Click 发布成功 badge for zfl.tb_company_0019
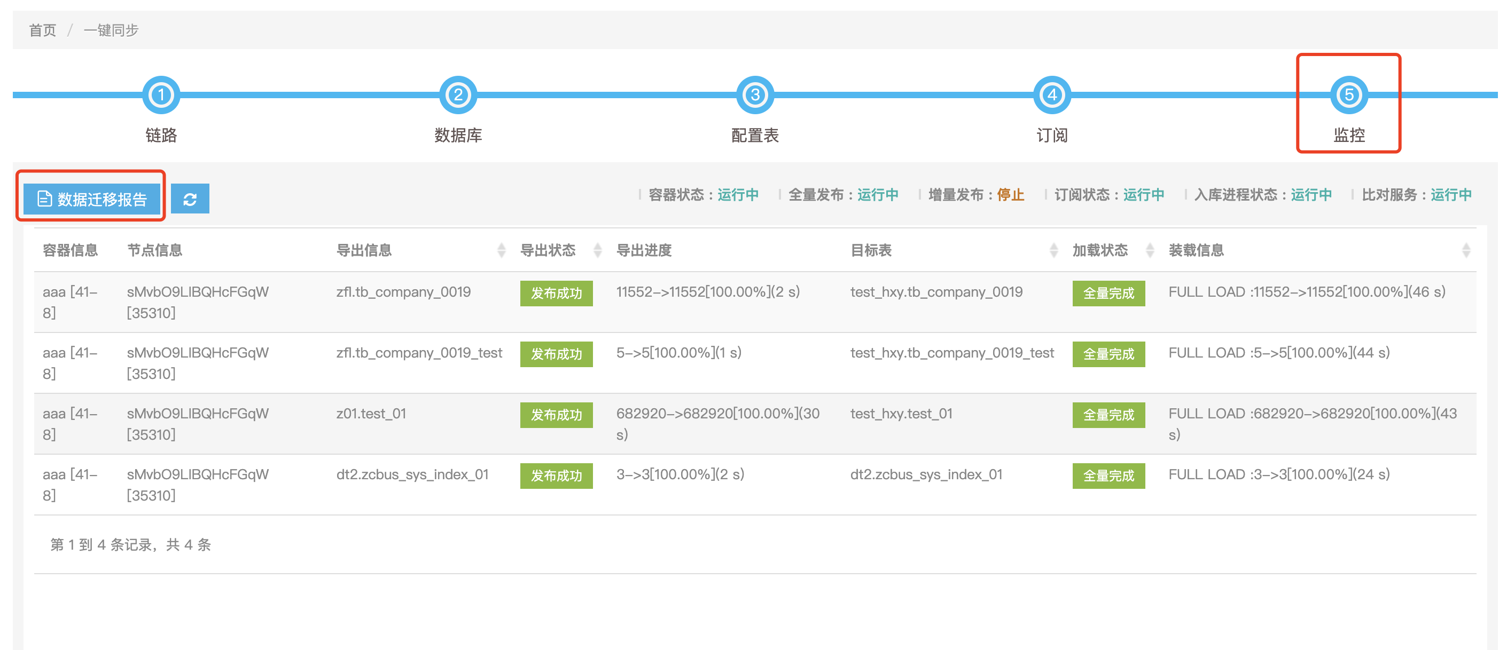The width and height of the screenshot is (1499, 650). [556, 294]
